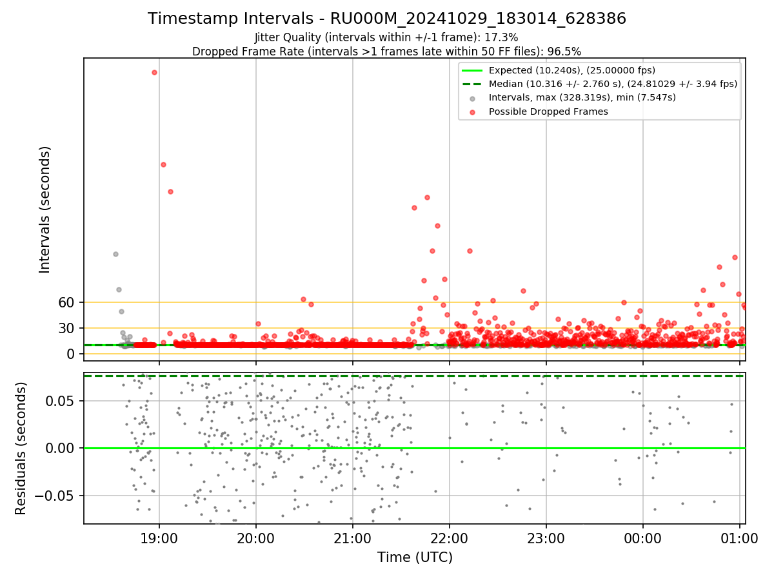Click the 20:00 time tick label
The height and width of the screenshot is (580, 774).
tap(256, 538)
